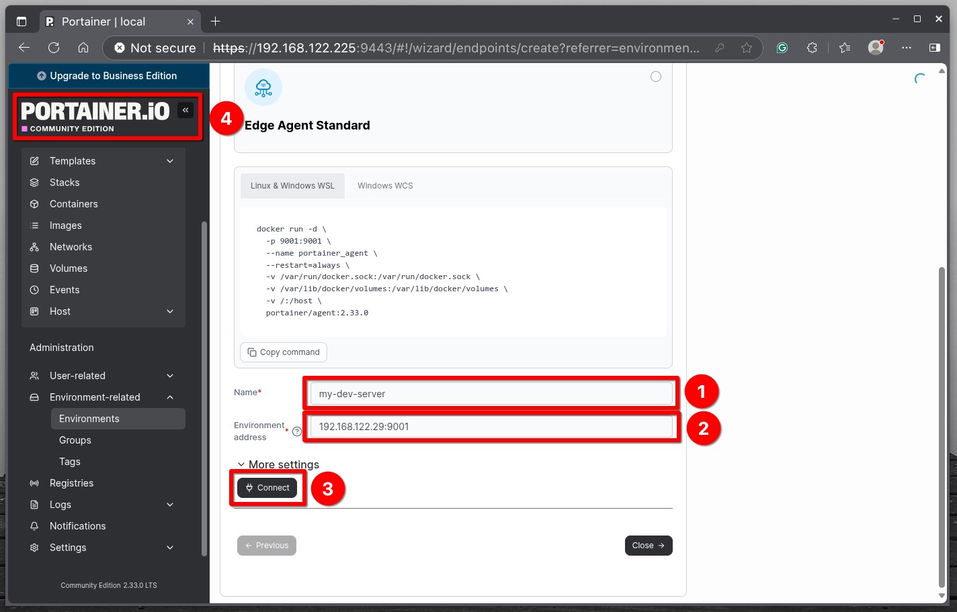
Task: Open browser extensions puzzle icon
Action: tap(812, 48)
